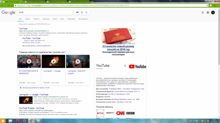This screenshot has width=220, height=123.
Task: Play the Leningrad - Real St.P video card
Action: tap(78, 61)
